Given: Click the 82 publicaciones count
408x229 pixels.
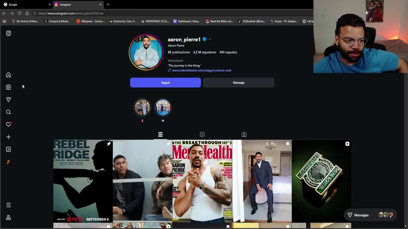Looking at the screenshot, I should click(179, 52).
